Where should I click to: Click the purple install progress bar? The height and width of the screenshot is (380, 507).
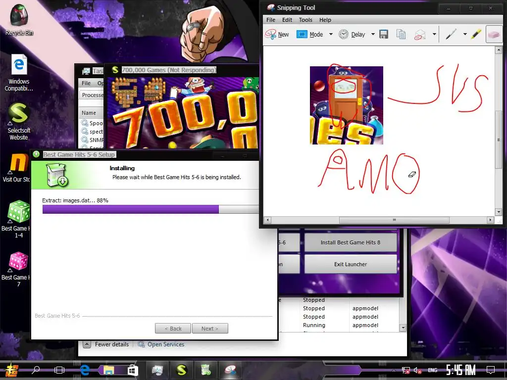pyautogui.click(x=131, y=209)
